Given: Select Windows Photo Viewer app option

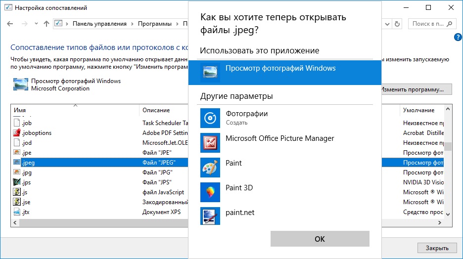Looking at the screenshot, I should click(284, 73).
